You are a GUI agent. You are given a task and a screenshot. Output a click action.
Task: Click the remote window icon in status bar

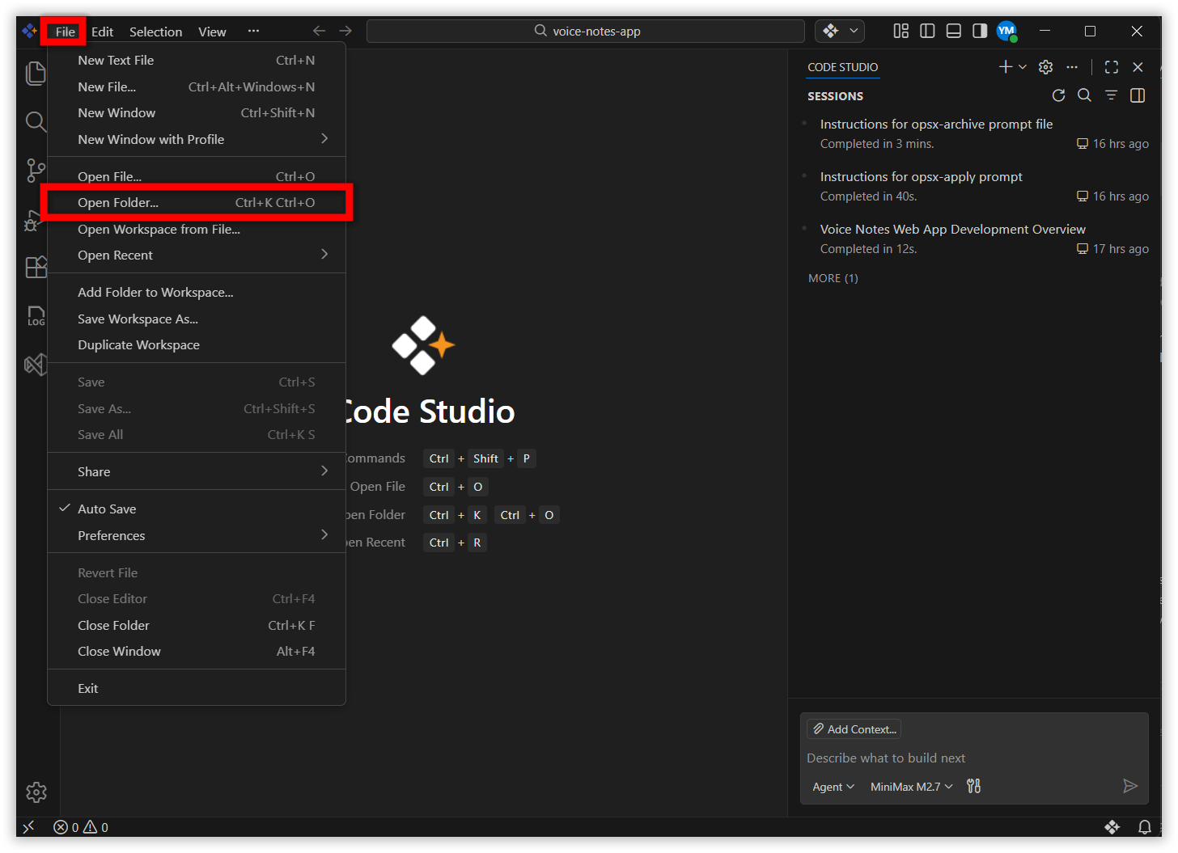coord(28,827)
